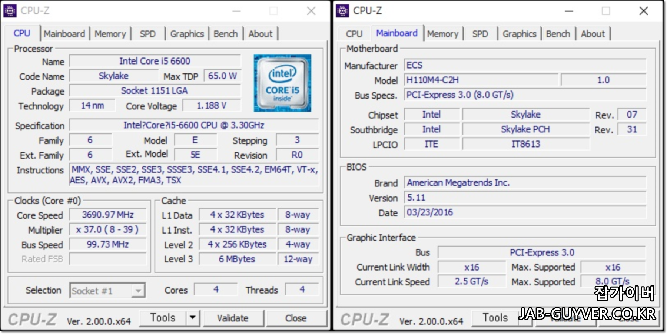Click Code Name value 'Skylake' in left window
The height and width of the screenshot is (334, 667).
(x=114, y=76)
